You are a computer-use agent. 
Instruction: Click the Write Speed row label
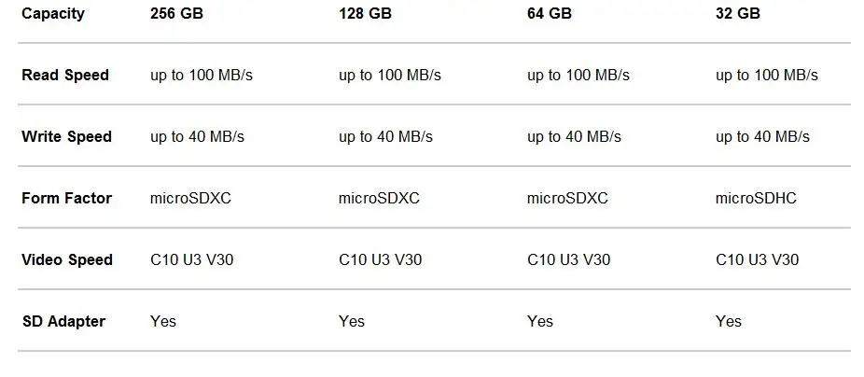click(66, 136)
